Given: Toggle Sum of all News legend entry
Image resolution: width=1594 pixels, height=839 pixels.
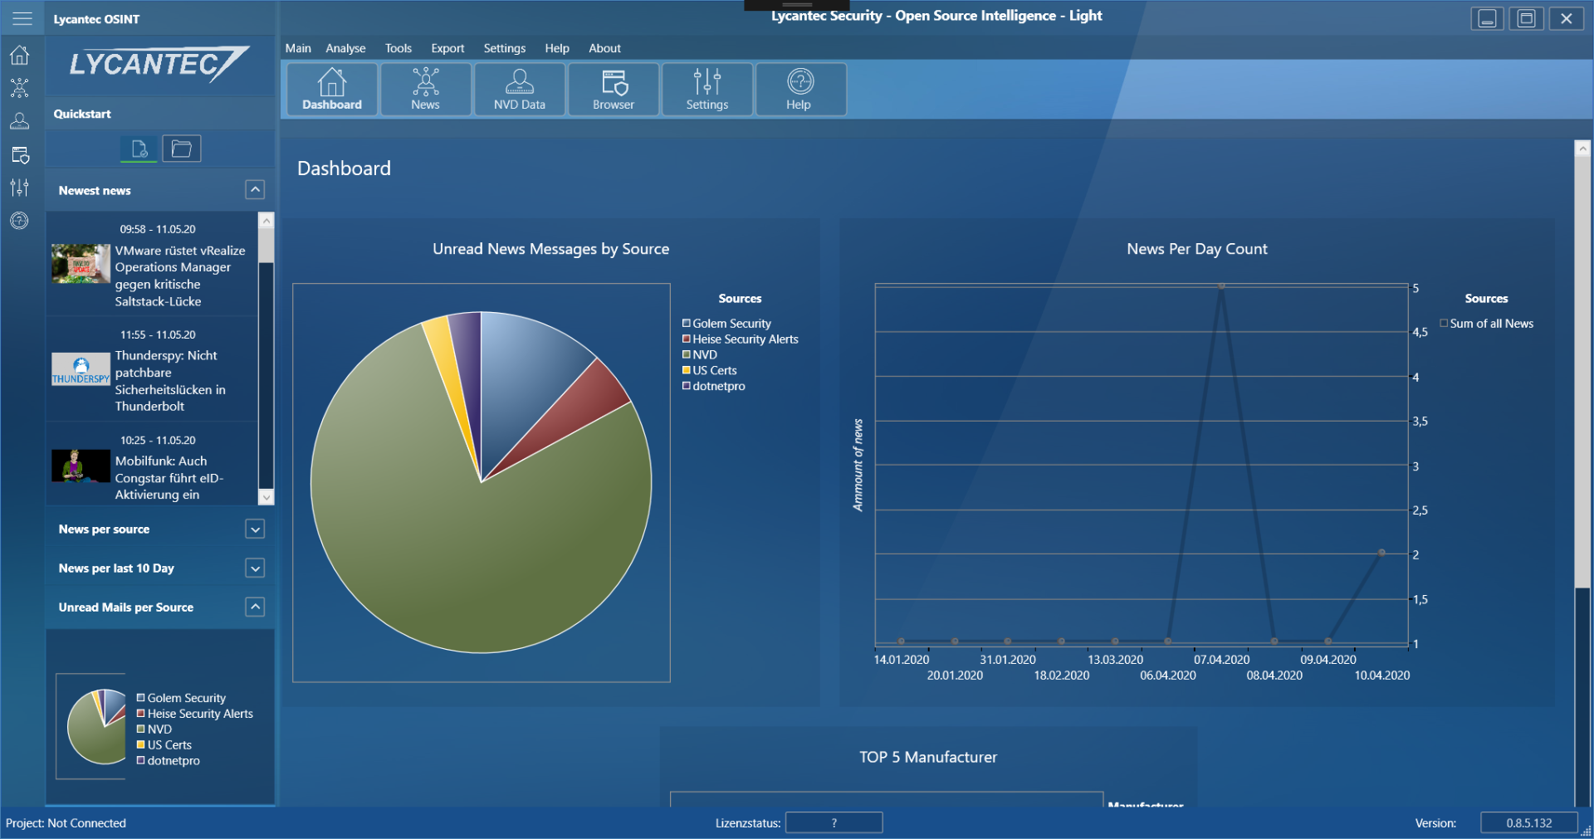Looking at the screenshot, I should click(1487, 324).
